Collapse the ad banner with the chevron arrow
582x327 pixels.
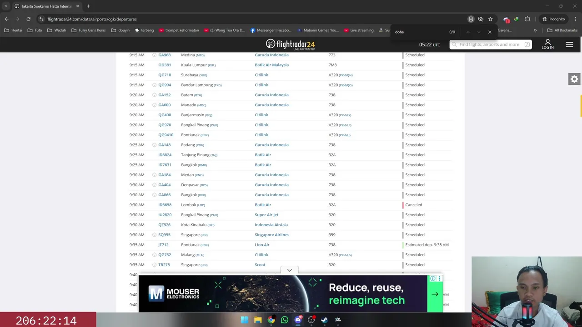(x=289, y=270)
